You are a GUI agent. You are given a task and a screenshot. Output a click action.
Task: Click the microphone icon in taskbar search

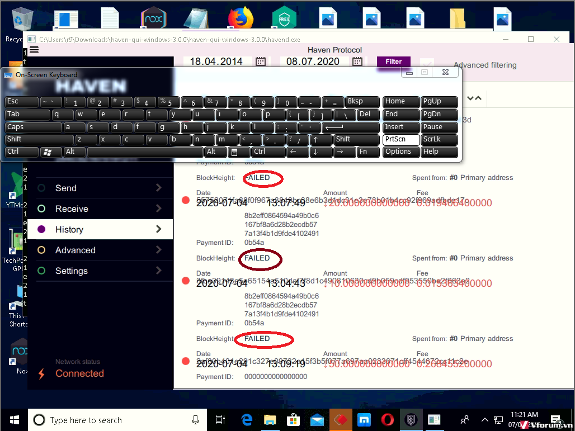point(195,420)
